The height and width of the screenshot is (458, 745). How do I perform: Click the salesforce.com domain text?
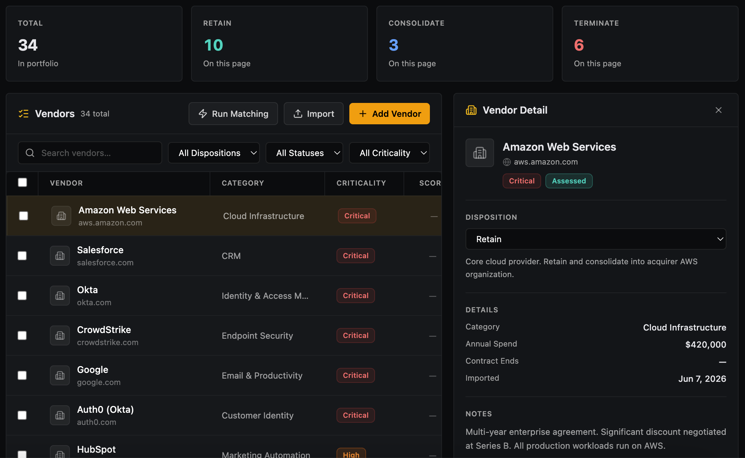[x=105, y=262]
